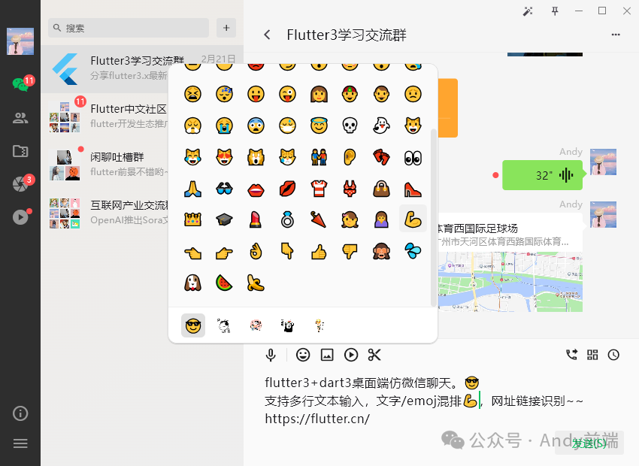Pin the window with pushpin icon
This screenshot has width=639, height=466.
coord(555,11)
